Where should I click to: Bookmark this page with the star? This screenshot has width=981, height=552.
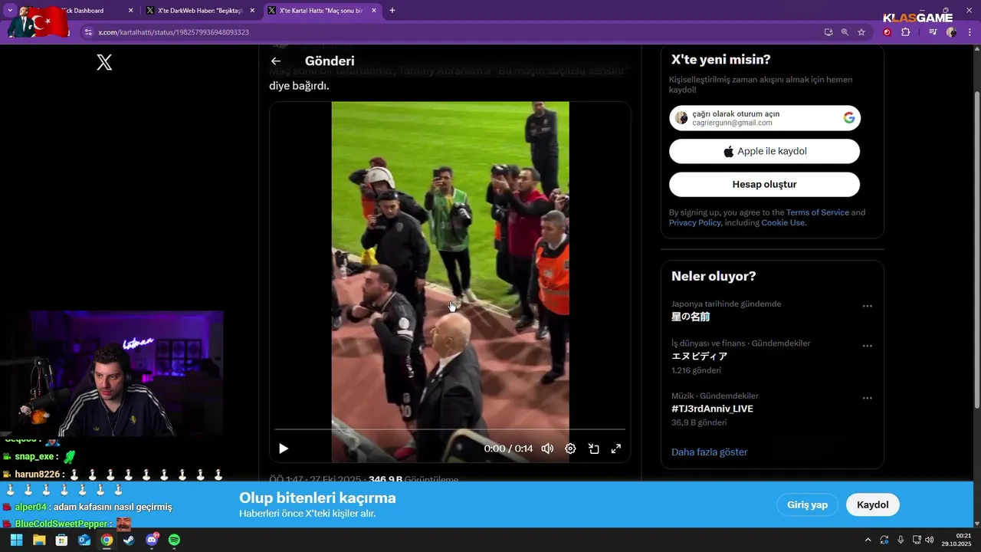pos(861,32)
